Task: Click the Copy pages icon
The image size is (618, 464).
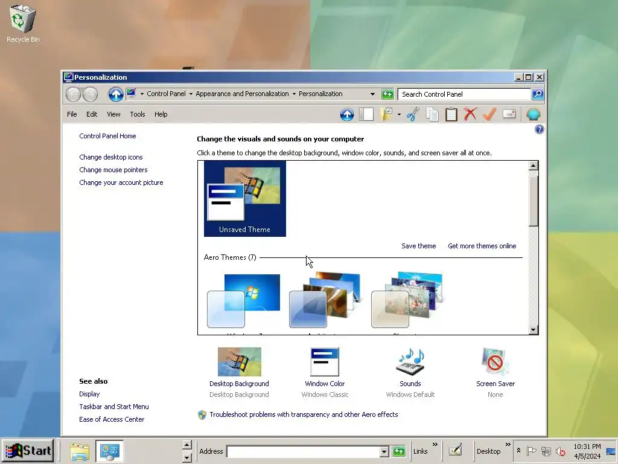Action: tap(432, 114)
